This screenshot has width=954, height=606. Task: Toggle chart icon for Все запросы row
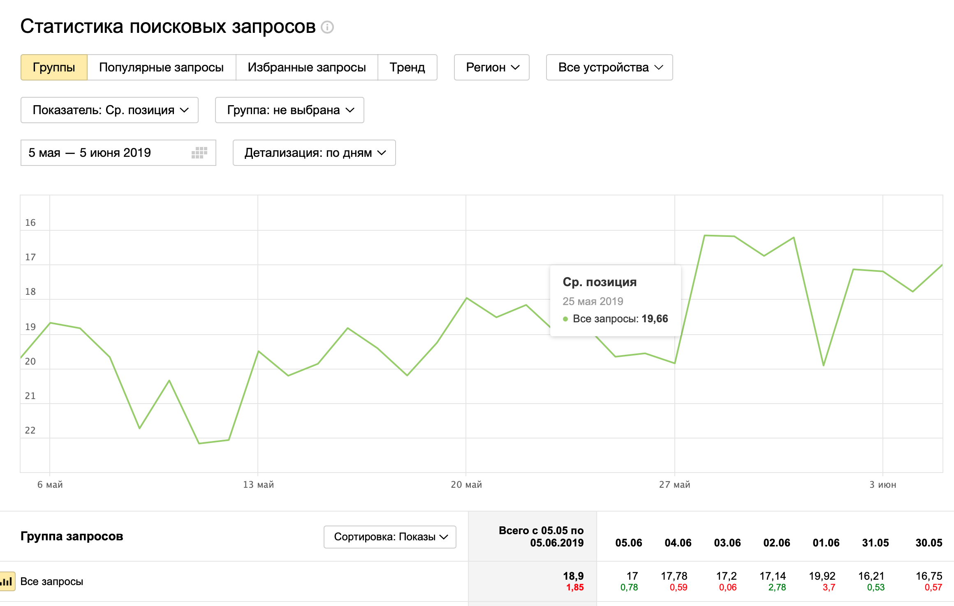pyautogui.click(x=7, y=581)
